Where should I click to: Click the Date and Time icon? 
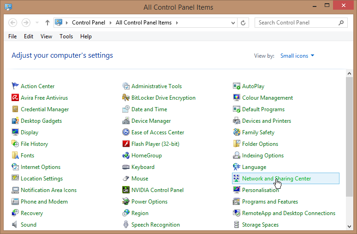(125, 109)
